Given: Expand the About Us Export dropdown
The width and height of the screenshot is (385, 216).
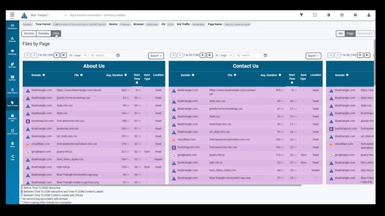Looking at the screenshot, I should click(x=156, y=56).
